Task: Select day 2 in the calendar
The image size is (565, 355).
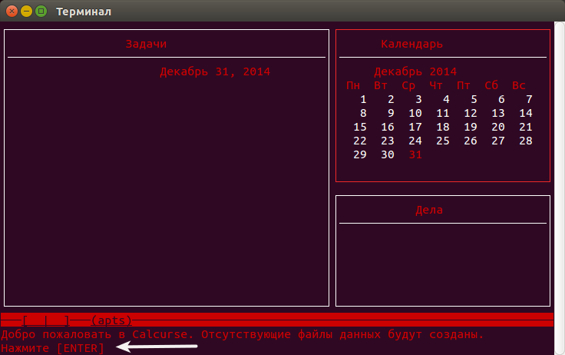Action: pos(391,99)
